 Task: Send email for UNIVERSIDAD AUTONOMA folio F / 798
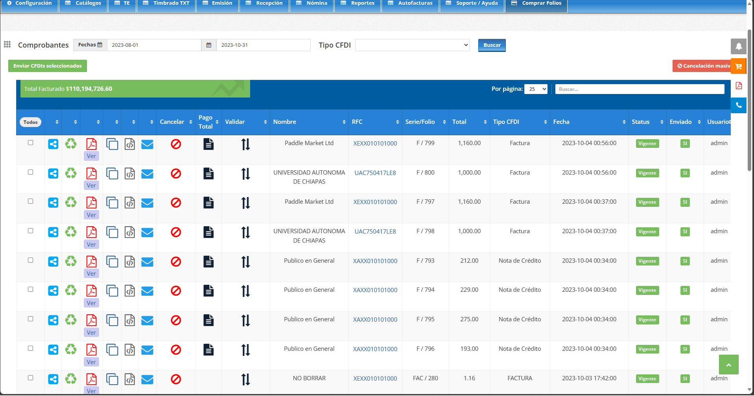click(147, 232)
